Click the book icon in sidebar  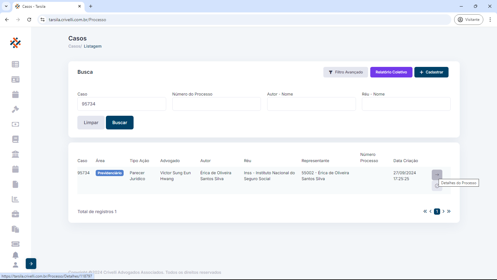click(15, 139)
